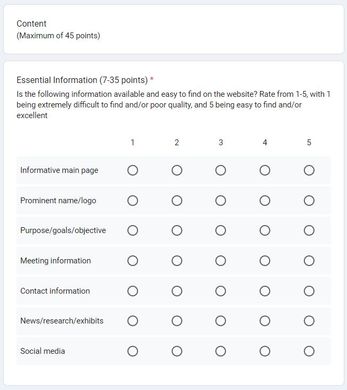Image resolution: width=347 pixels, height=390 pixels.
Task: Select 2 for Meeting information
Action: click(177, 261)
